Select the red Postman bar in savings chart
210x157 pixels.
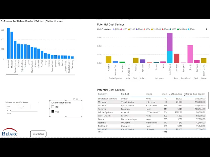click(177, 58)
